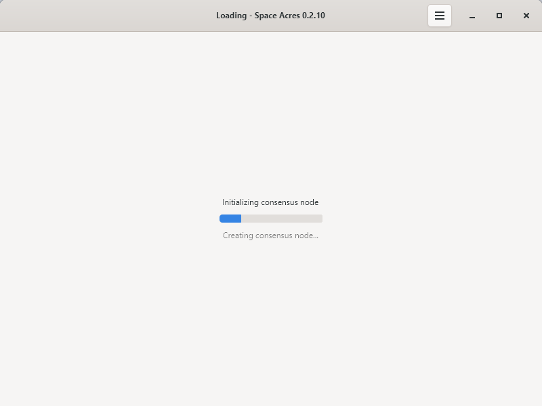This screenshot has height=406, width=542.
Task: Select the "Creating consensus node..." status text
Action: [x=270, y=235]
